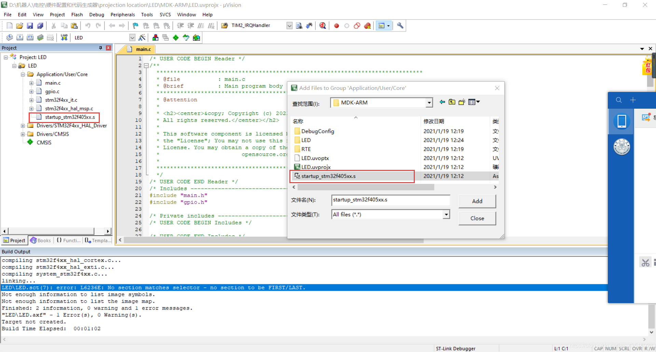Select stm32f4xx_it.c in project tree
The width and height of the screenshot is (656, 352).
[61, 100]
